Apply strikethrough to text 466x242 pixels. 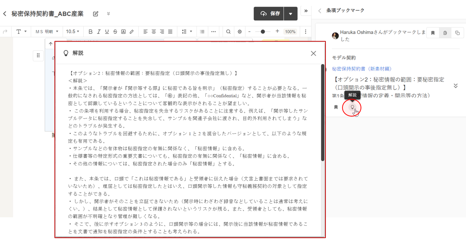115,32
